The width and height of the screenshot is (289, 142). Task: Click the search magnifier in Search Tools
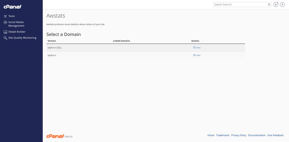269,5
